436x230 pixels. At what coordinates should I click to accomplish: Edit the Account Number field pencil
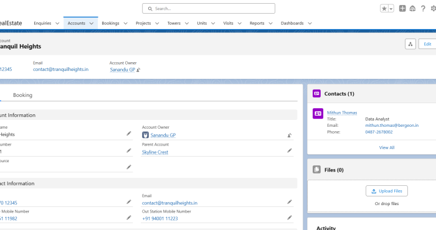point(129,150)
